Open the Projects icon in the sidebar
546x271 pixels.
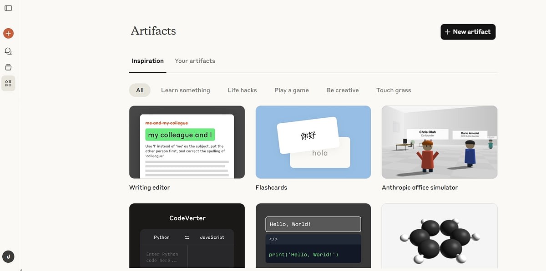8,67
